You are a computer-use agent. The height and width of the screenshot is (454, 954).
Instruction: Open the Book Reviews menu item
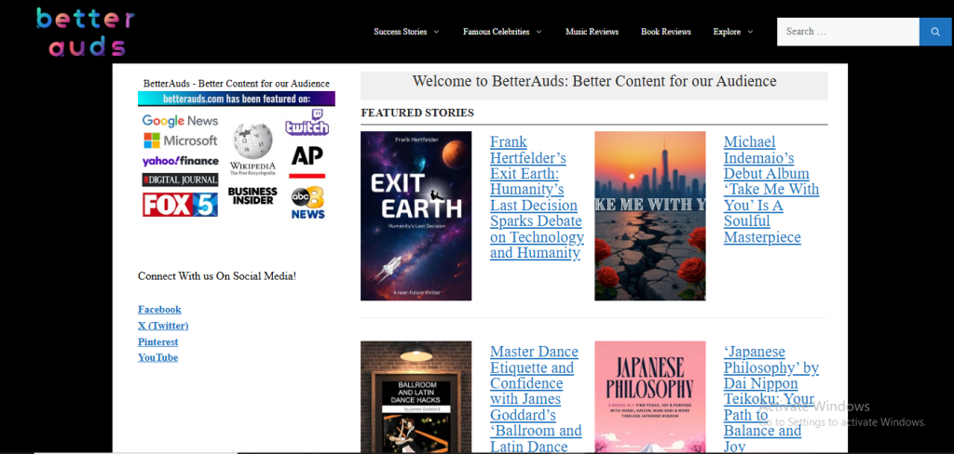point(665,32)
